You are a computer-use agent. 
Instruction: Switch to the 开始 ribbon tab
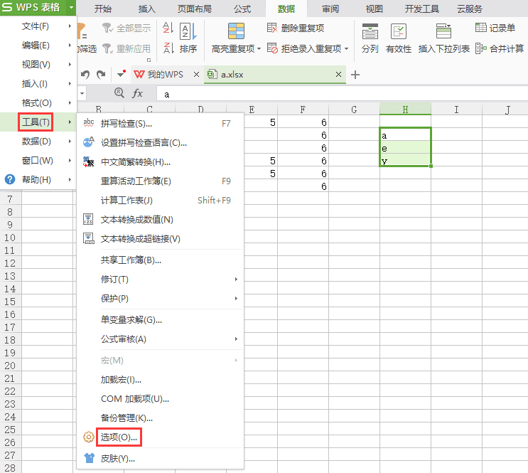(103, 9)
